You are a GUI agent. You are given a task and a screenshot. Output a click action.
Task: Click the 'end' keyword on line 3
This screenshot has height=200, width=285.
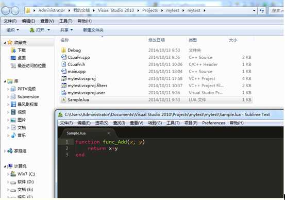80,155
